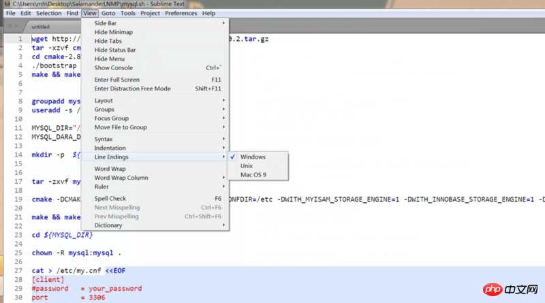Click 'cmake' on line 19
This screenshot has height=303, width=545.
(x=42, y=200)
